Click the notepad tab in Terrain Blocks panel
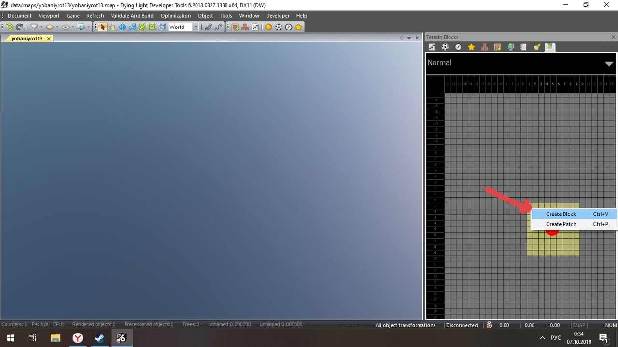 click(523, 47)
